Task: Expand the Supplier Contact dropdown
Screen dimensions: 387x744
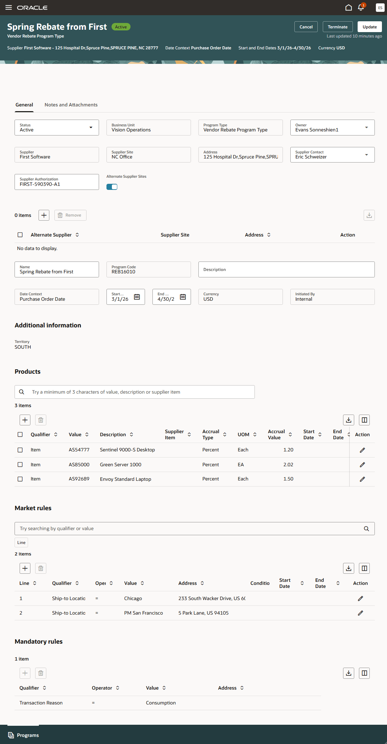Action: point(366,155)
